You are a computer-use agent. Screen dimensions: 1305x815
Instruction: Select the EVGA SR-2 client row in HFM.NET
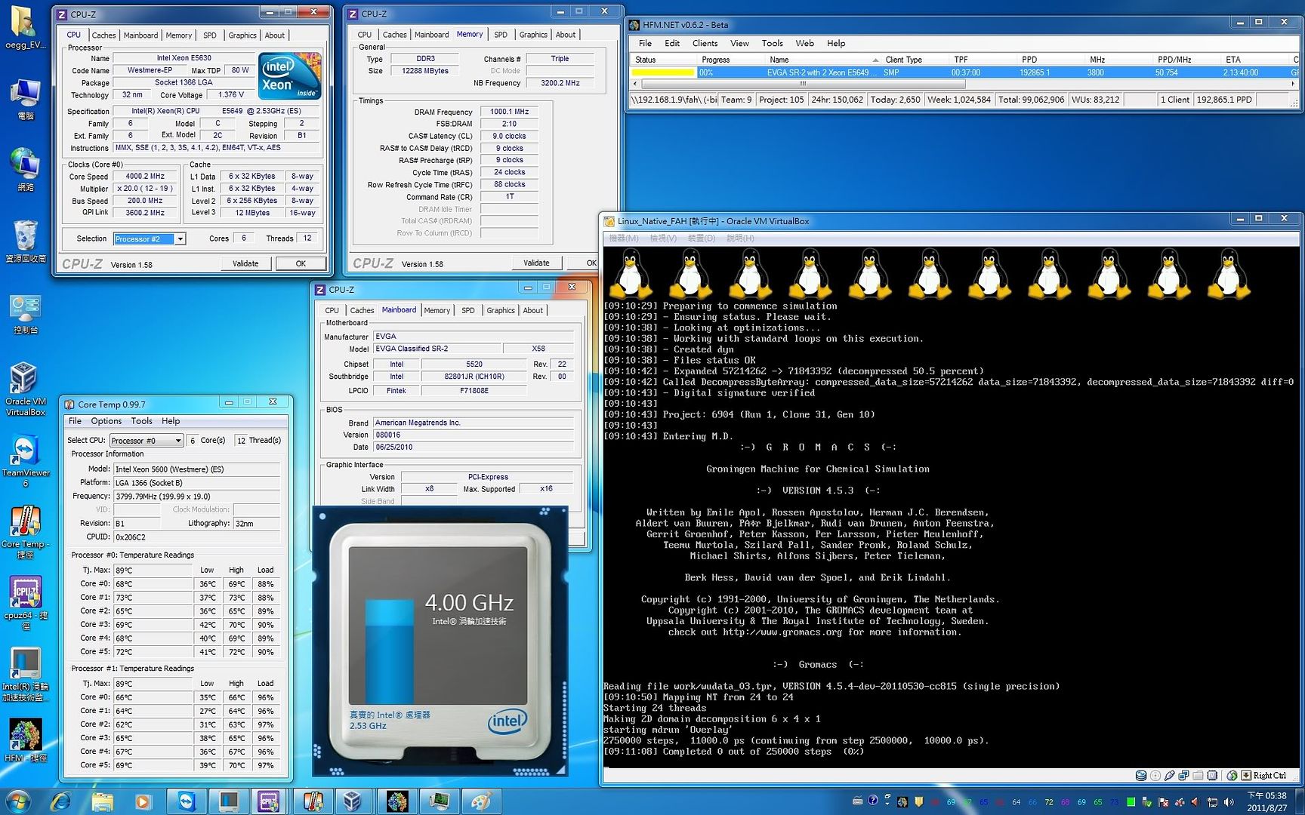pos(964,72)
